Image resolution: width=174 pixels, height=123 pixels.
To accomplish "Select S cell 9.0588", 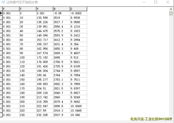I will point(79,22).
